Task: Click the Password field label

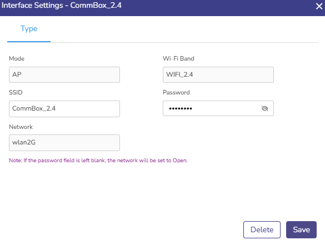Action: click(176, 92)
